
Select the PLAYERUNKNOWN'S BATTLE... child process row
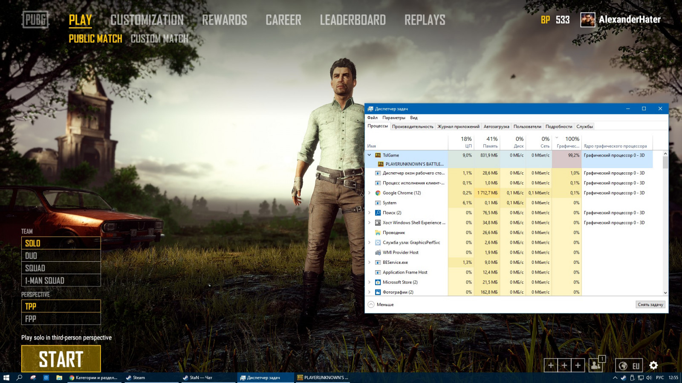tap(509, 164)
